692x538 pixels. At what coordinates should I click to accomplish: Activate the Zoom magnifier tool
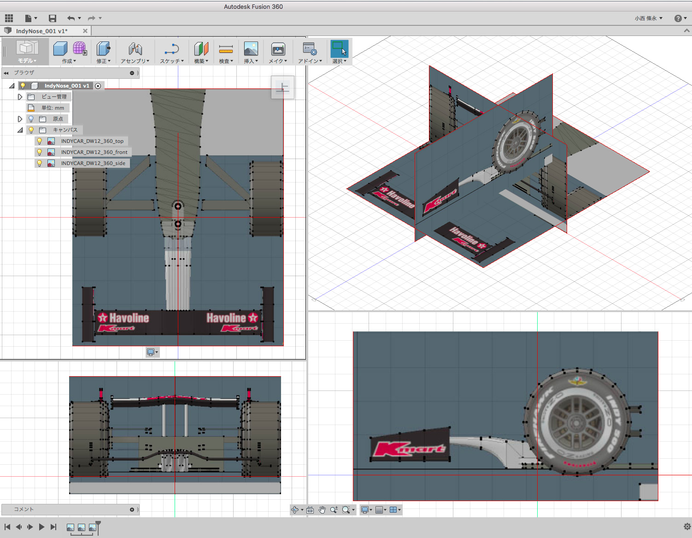pos(334,510)
